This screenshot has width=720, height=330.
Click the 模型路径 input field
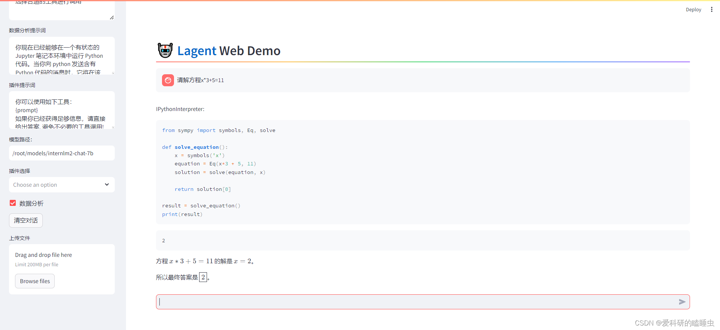tap(62, 153)
